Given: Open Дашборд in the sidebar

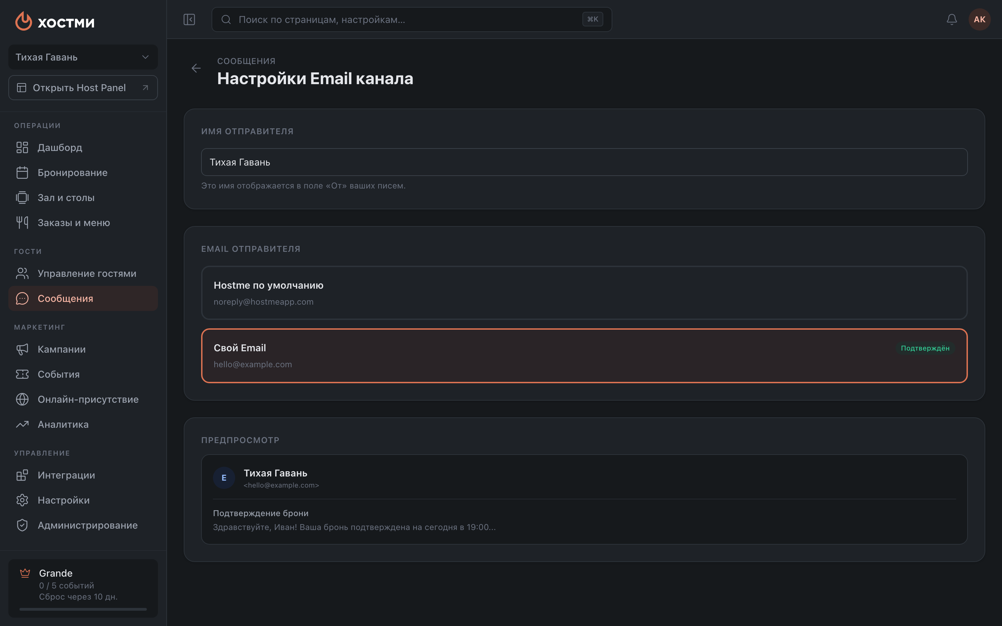Looking at the screenshot, I should [x=83, y=147].
